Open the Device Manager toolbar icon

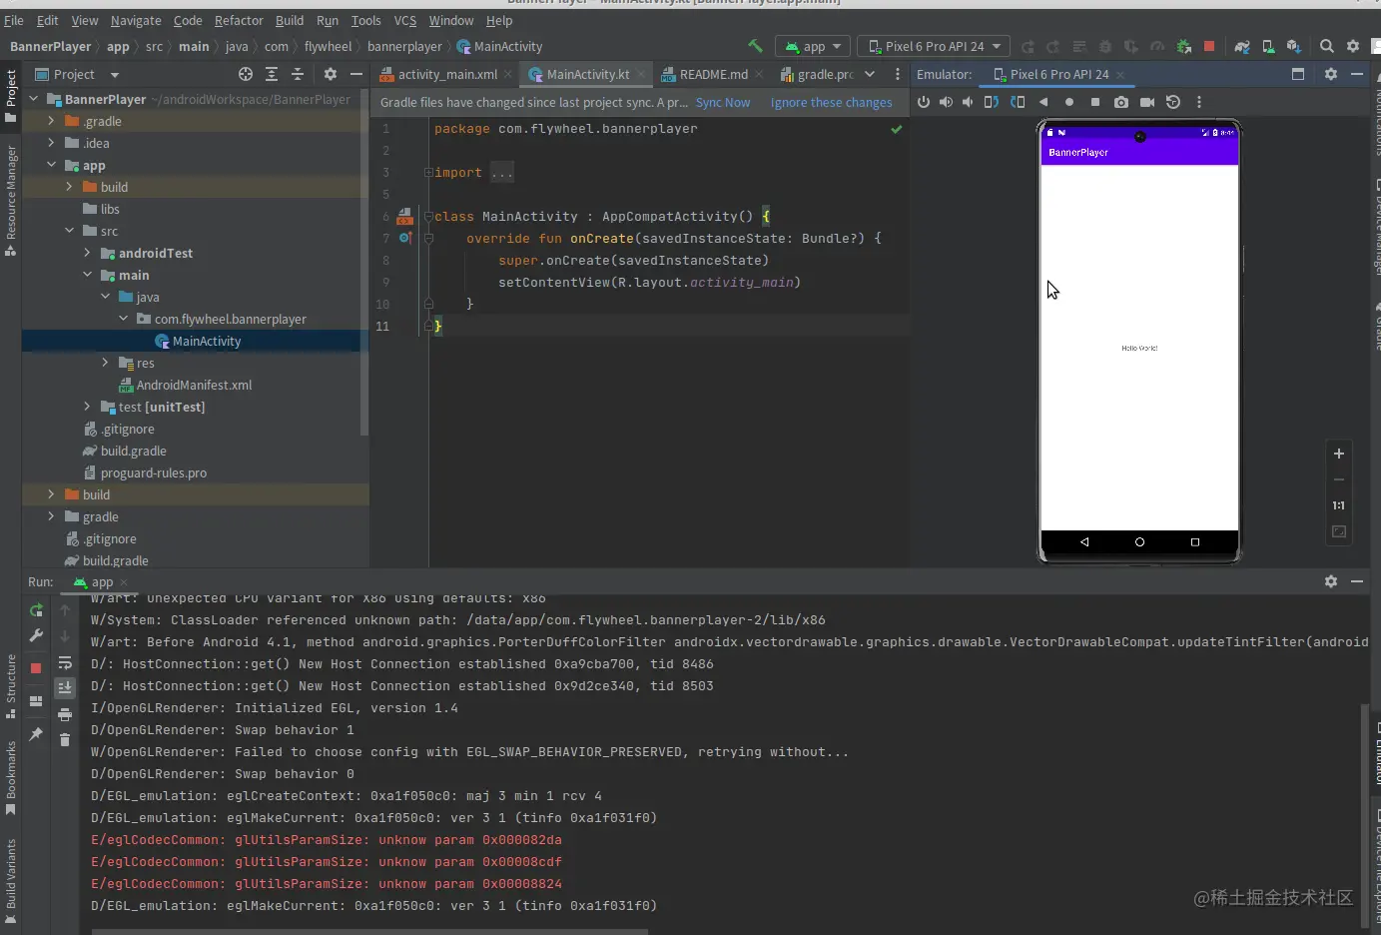pos(1267,46)
